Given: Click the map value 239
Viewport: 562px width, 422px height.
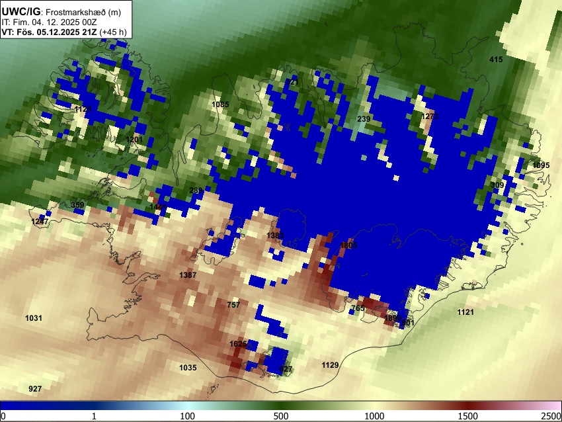Looking at the screenshot, I should point(364,119).
